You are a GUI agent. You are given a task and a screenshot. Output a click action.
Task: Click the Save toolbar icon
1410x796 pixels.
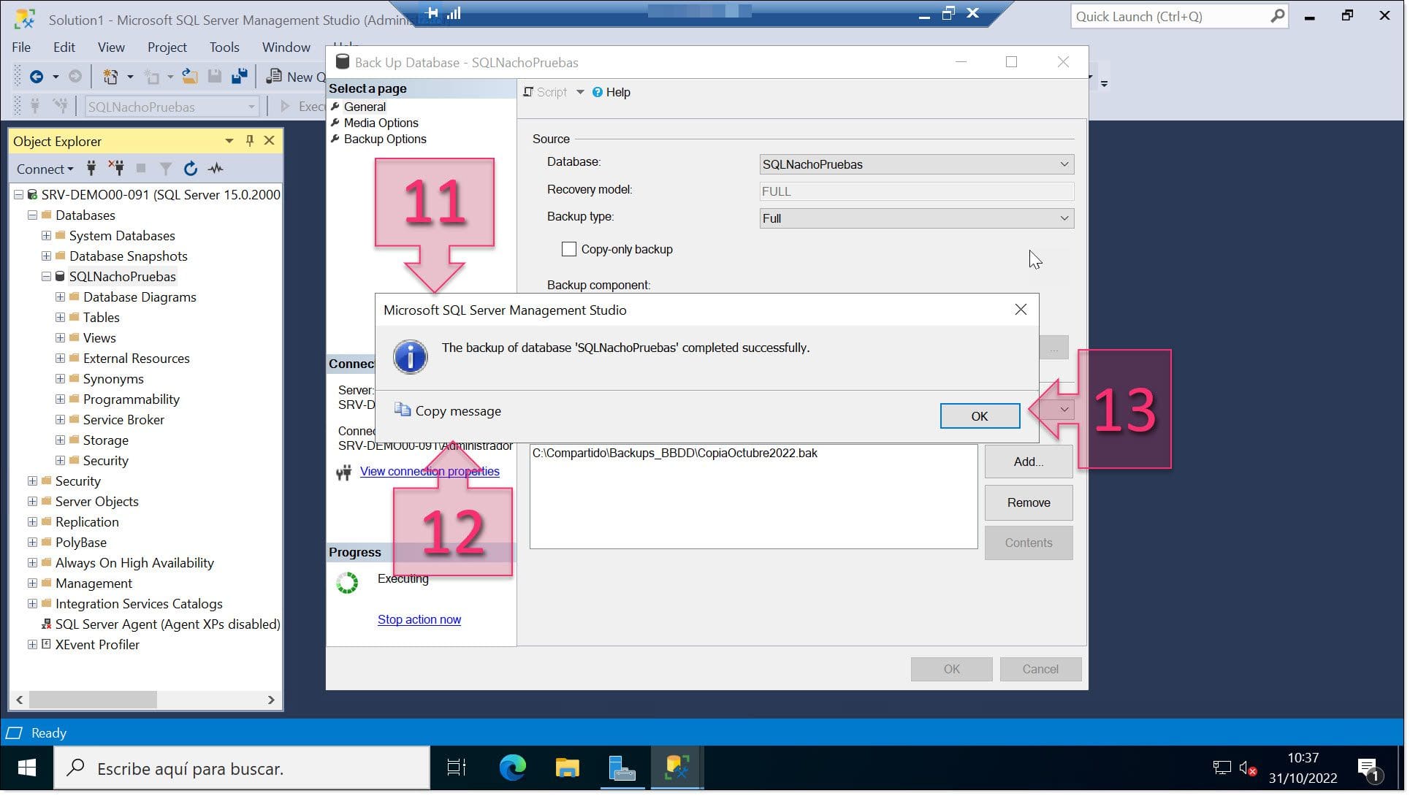215,77
